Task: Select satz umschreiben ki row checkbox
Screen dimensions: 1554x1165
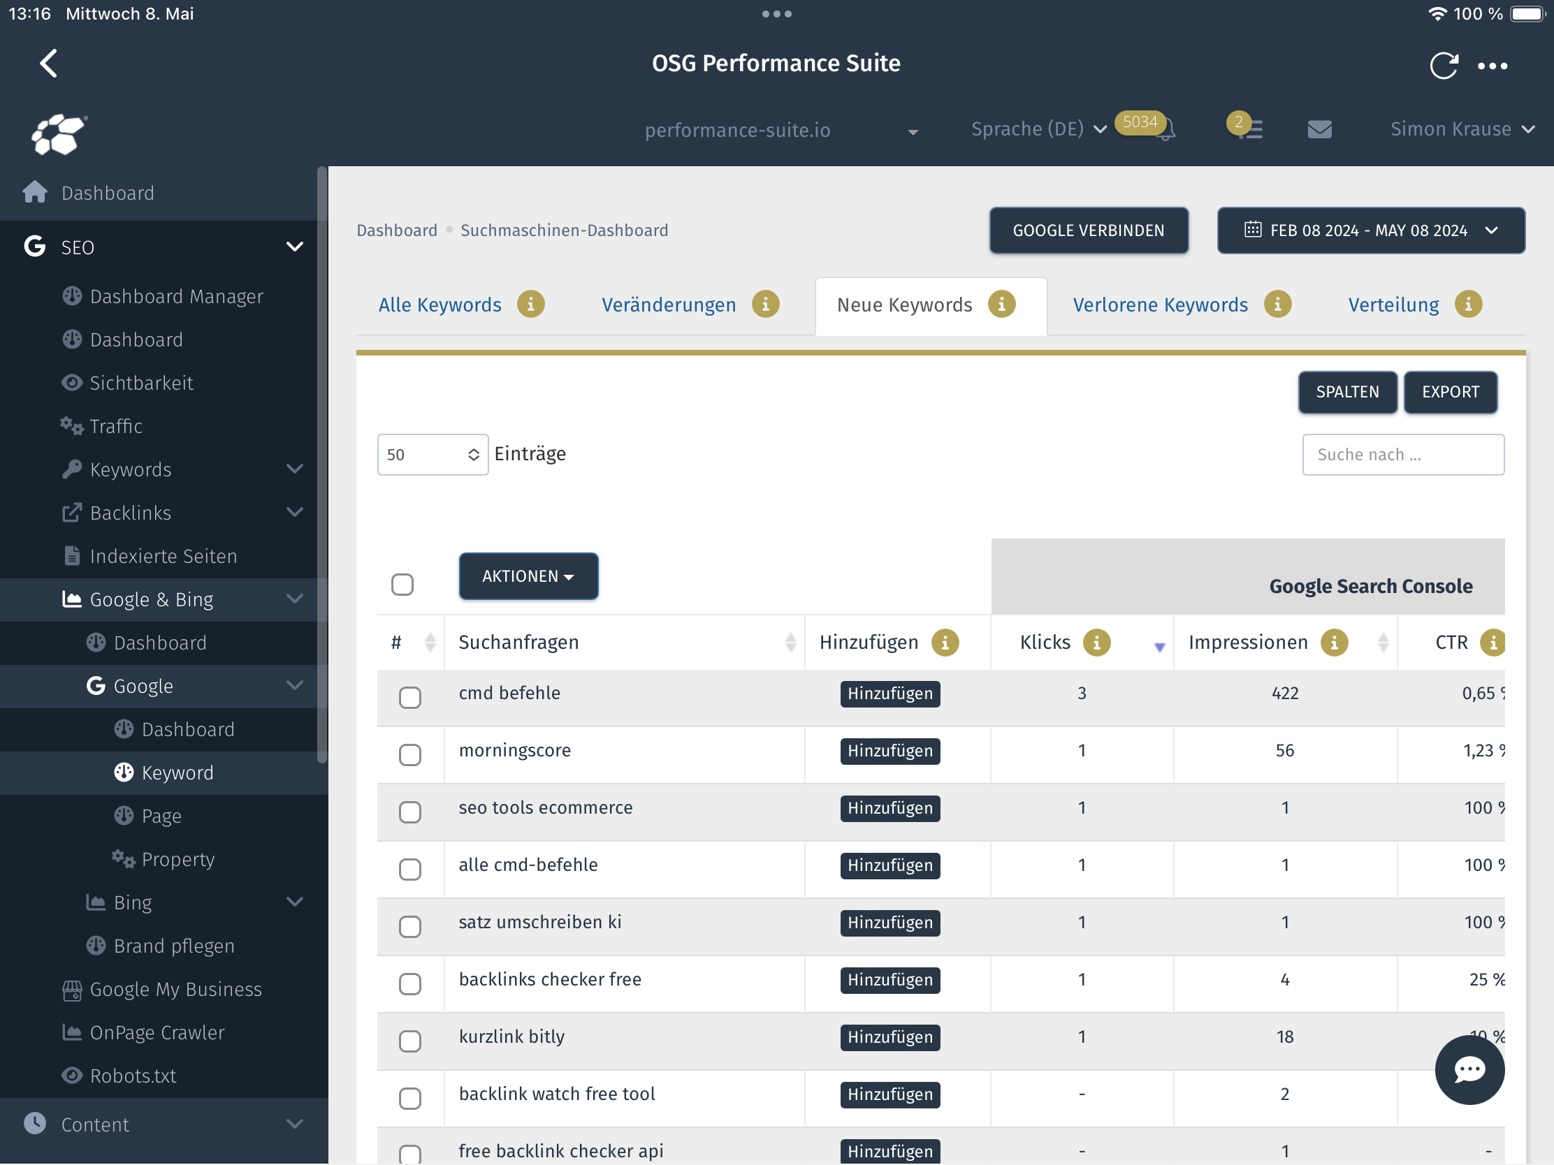Action: pyautogui.click(x=409, y=927)
